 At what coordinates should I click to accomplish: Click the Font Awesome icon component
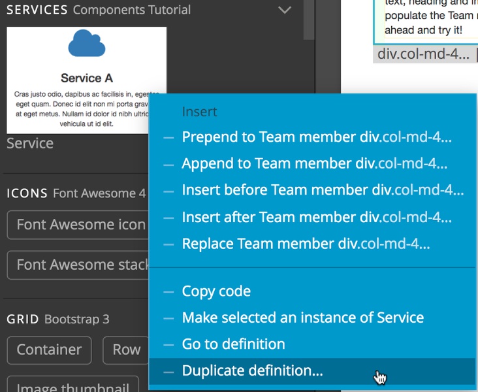tap(78, 225)
